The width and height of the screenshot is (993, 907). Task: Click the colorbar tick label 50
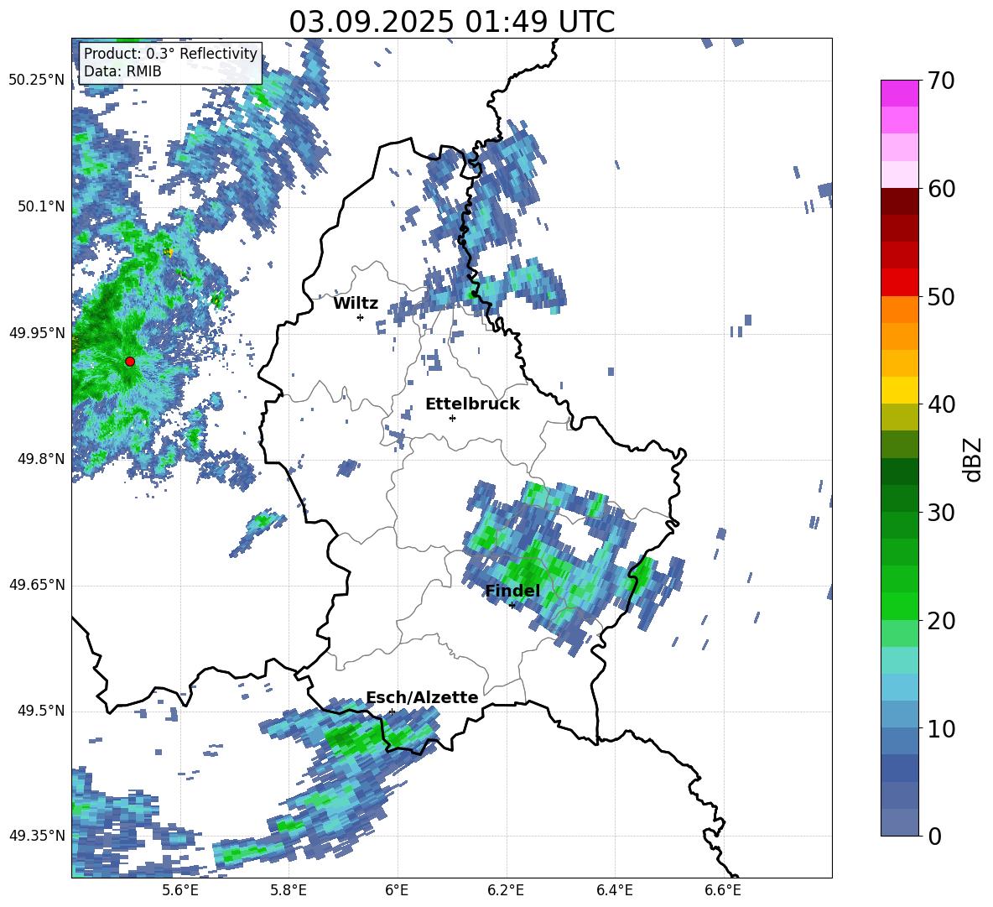[940, 297]
